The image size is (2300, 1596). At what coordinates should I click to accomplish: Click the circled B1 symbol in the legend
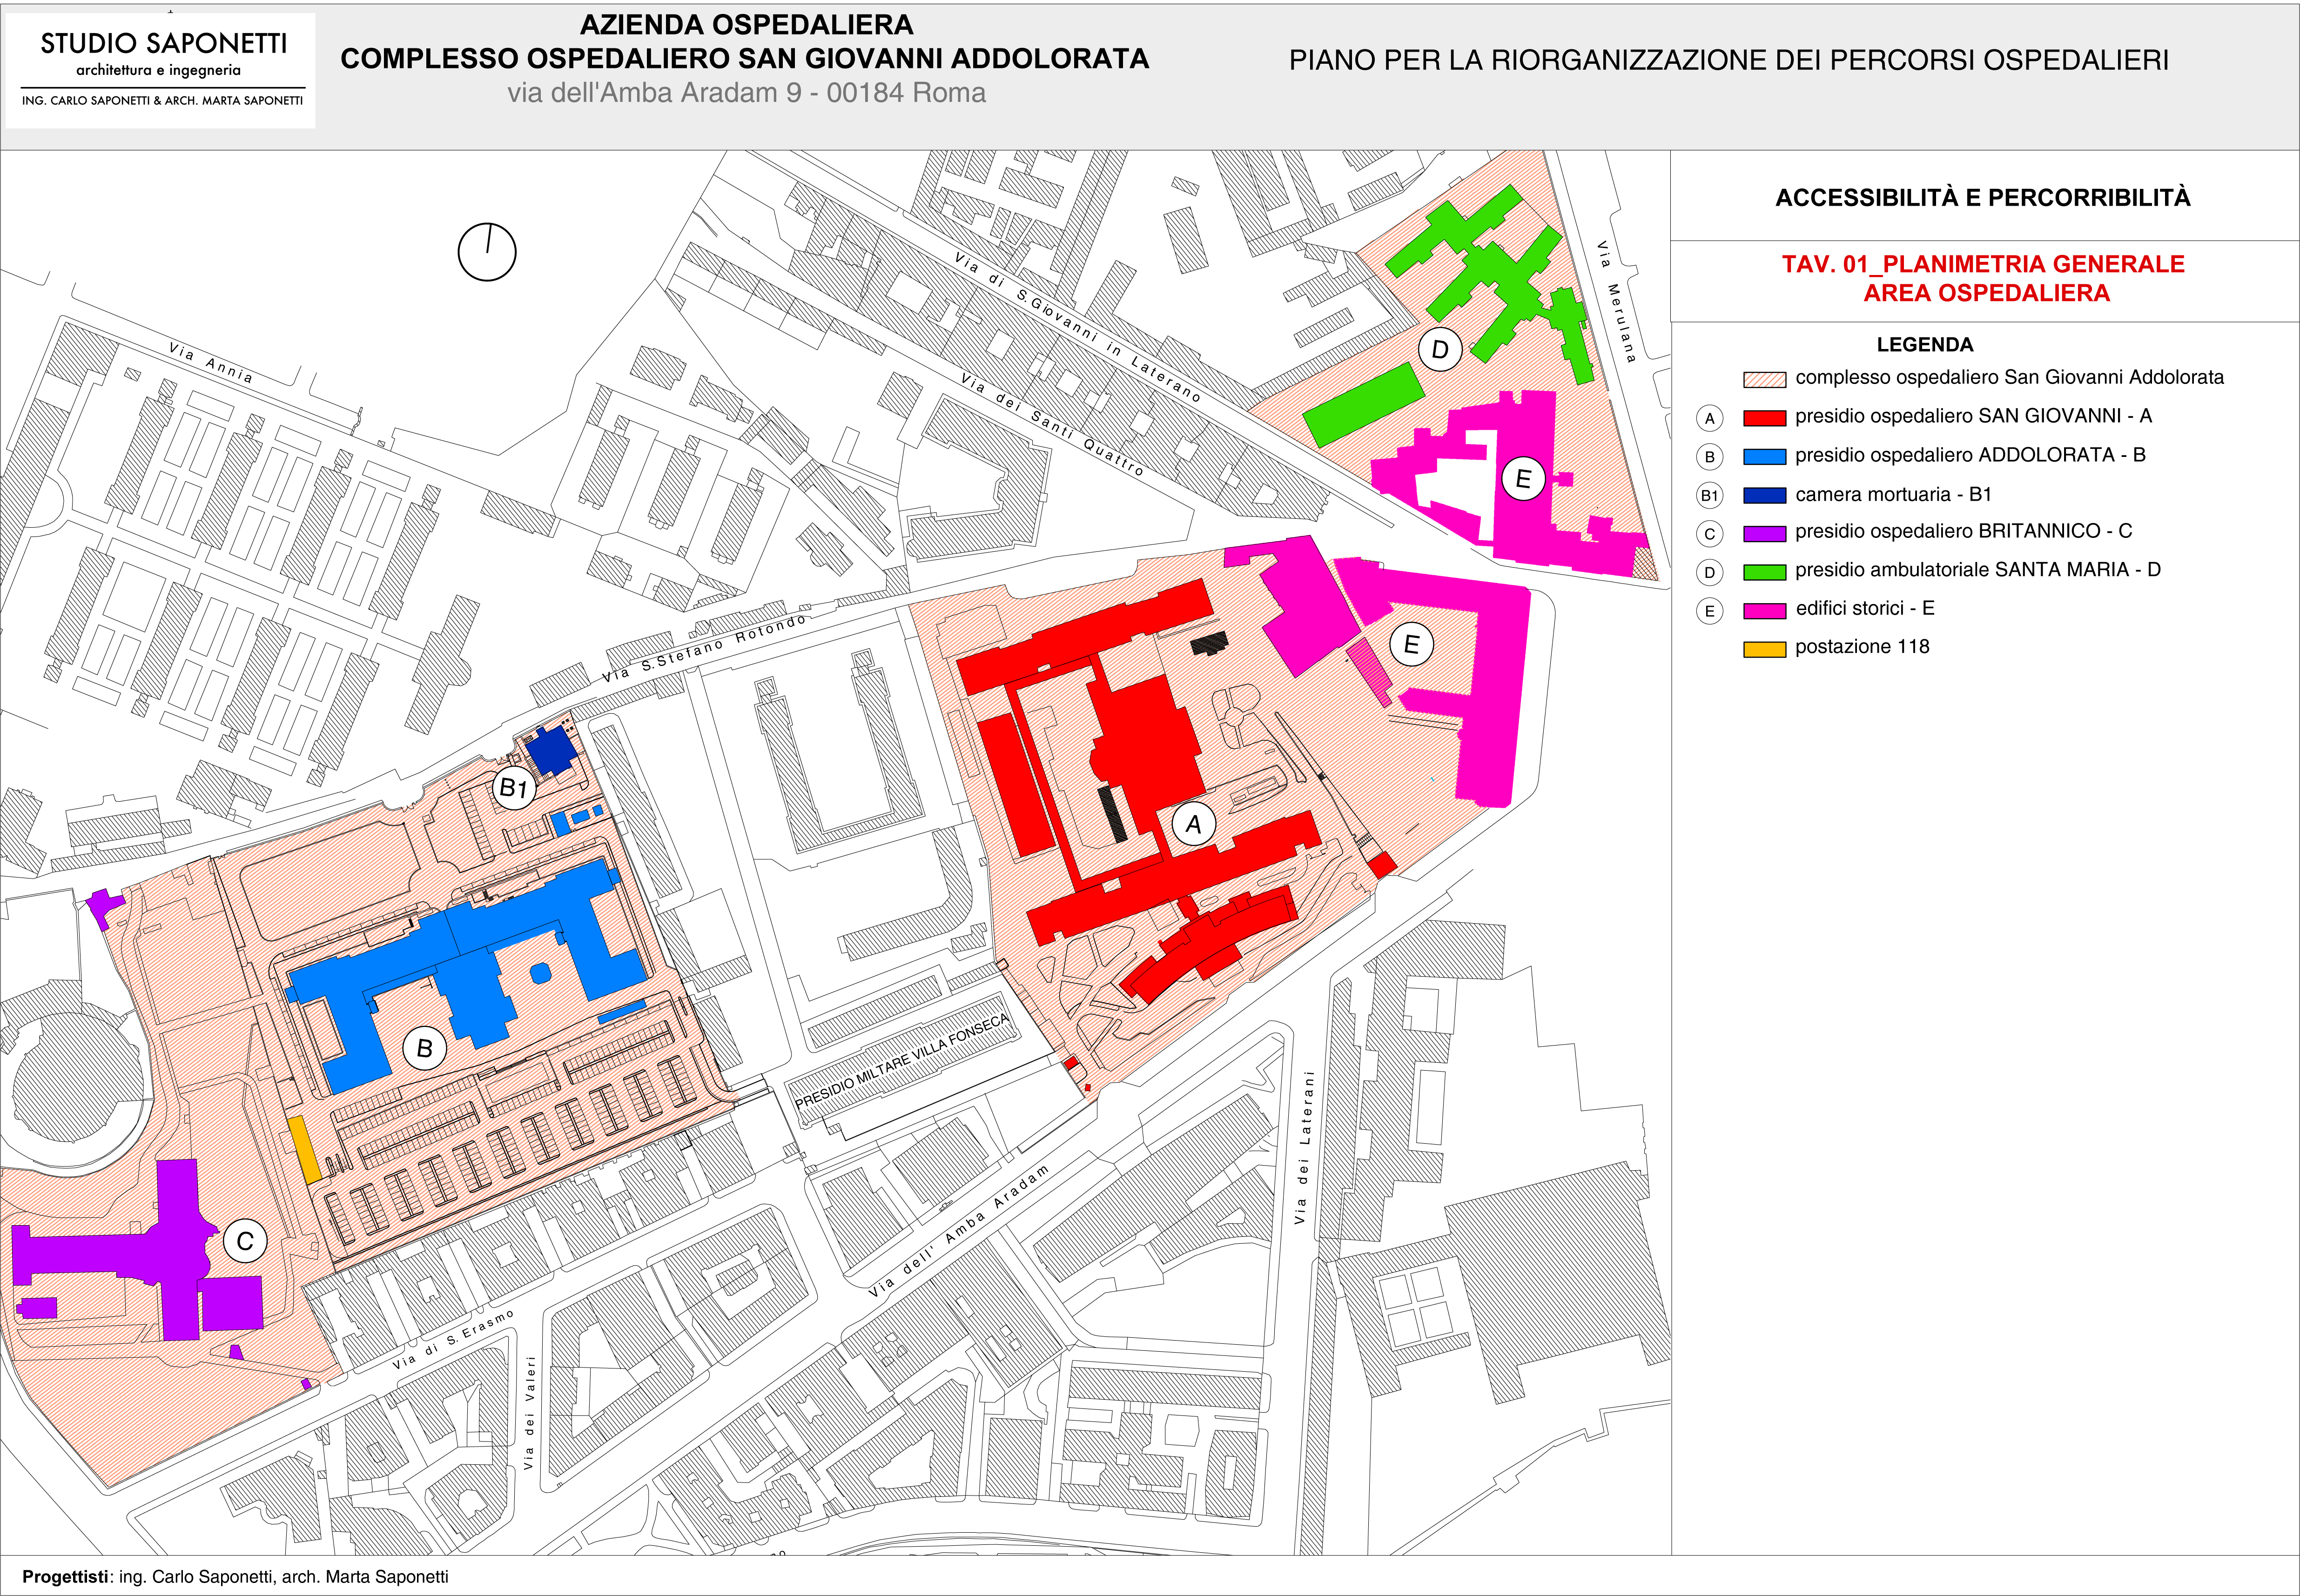[x=1710, y=495]
